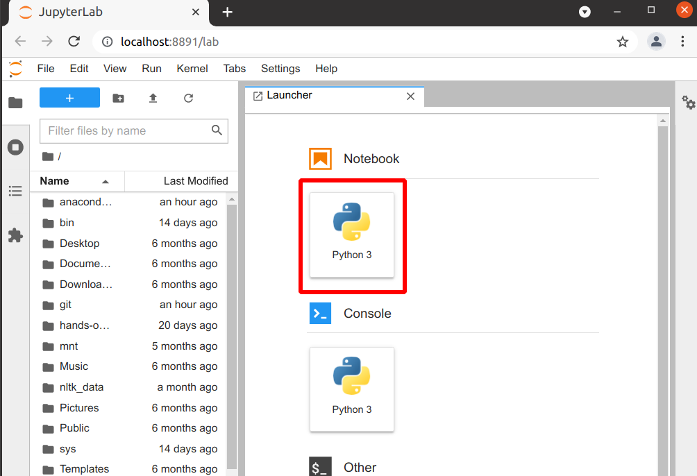This screenshot has height=476, width=697.
Task: Click the blue New Launcher plus button
Action: 70,98
